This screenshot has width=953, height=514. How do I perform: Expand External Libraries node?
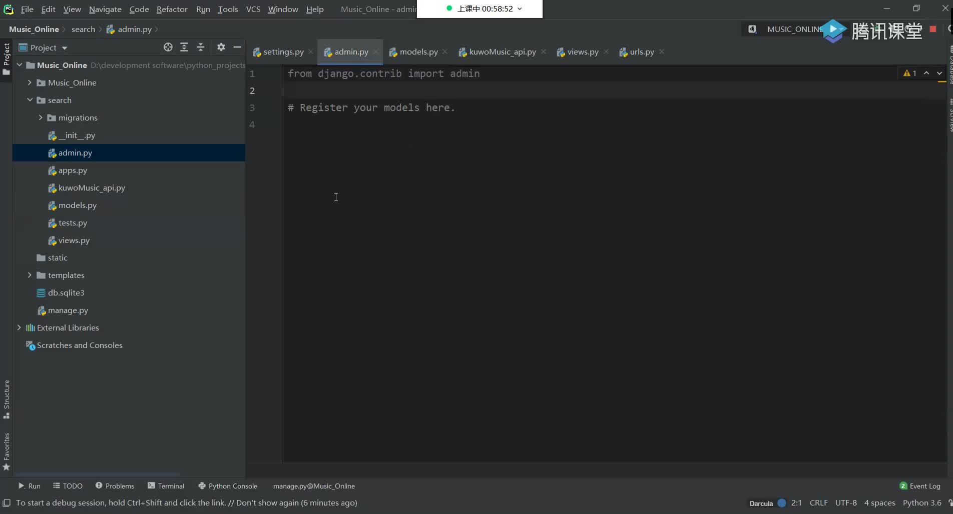coord(19,327)
